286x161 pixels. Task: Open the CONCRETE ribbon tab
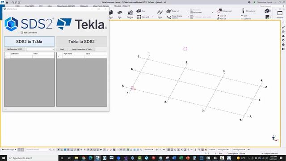pyautogui.click(x=29, y=6)
